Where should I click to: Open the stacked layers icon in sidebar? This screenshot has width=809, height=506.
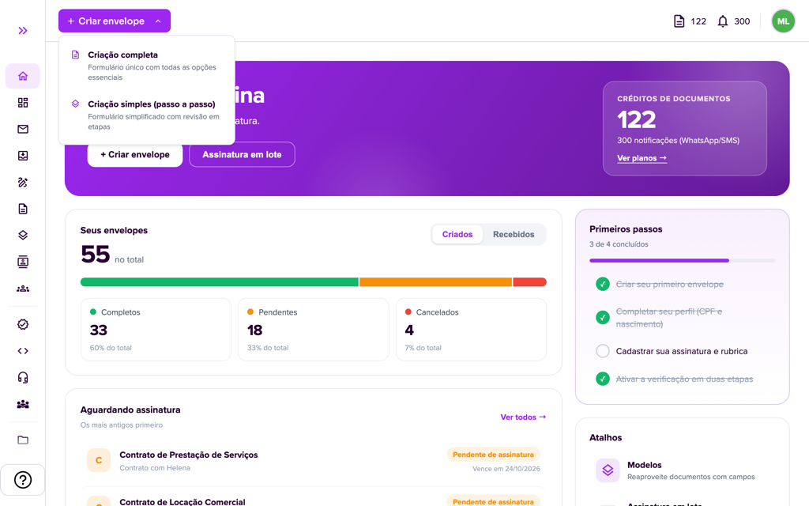[x=23, y=236]
